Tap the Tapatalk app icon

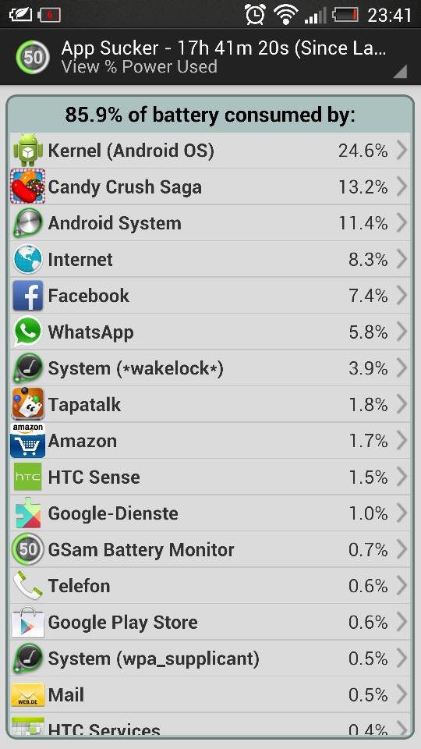(x=28, y=404)
